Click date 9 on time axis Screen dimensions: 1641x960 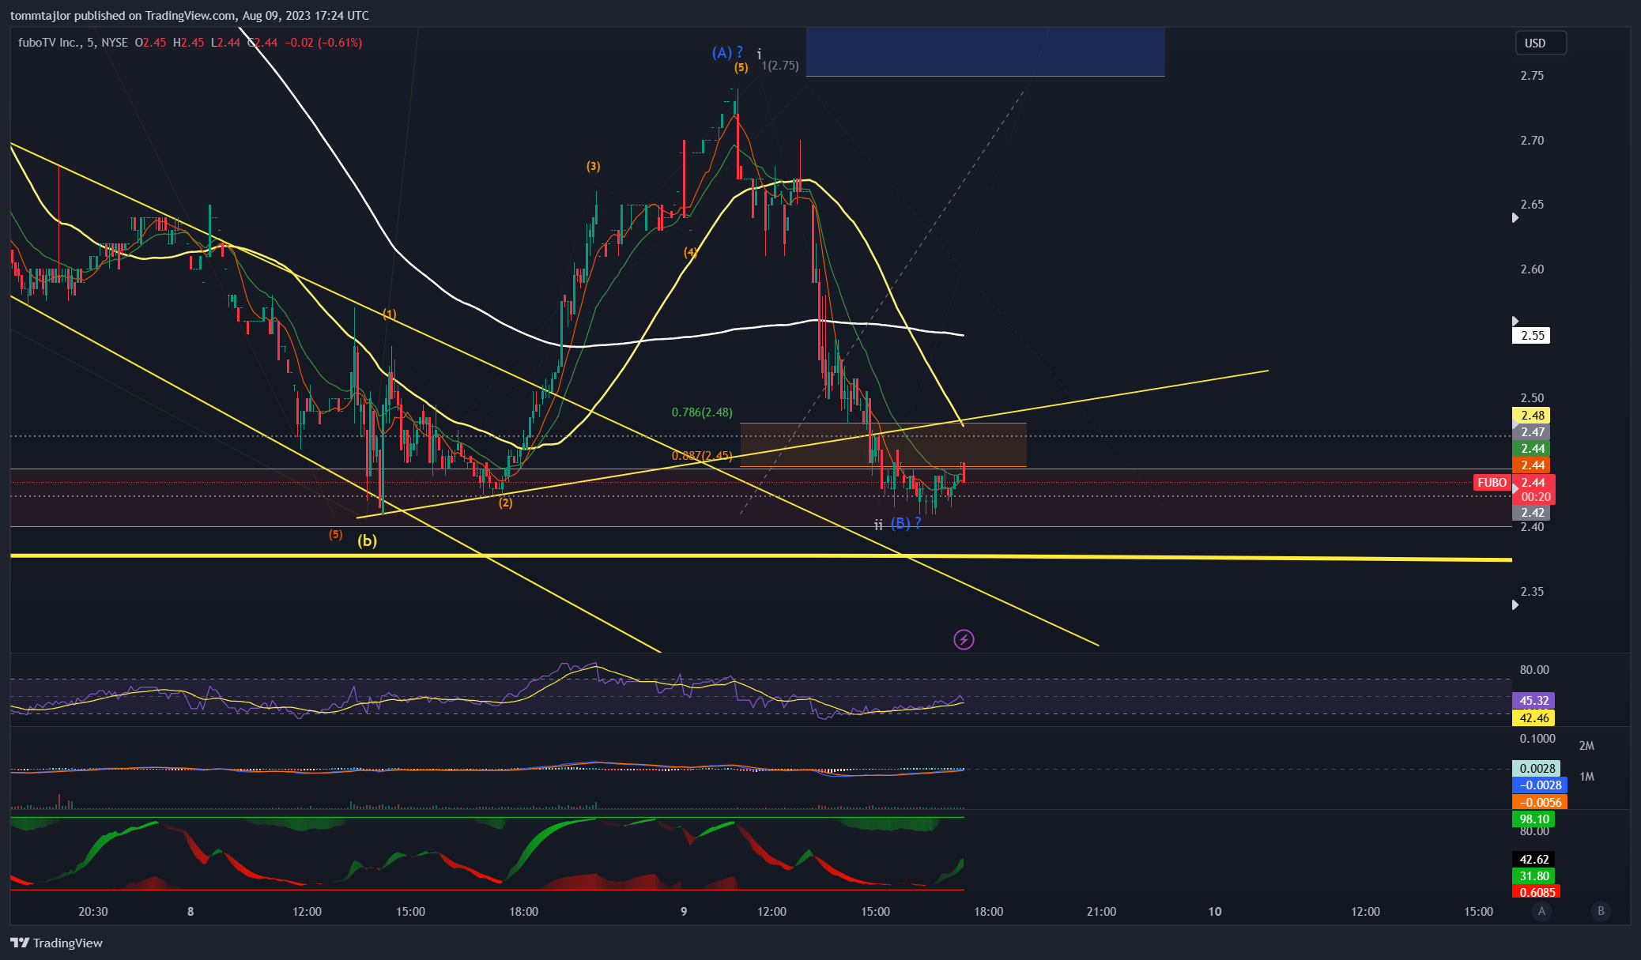pos(684,912)
